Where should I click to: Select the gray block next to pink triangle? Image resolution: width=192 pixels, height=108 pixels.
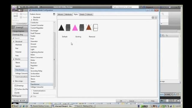(82, 28)
